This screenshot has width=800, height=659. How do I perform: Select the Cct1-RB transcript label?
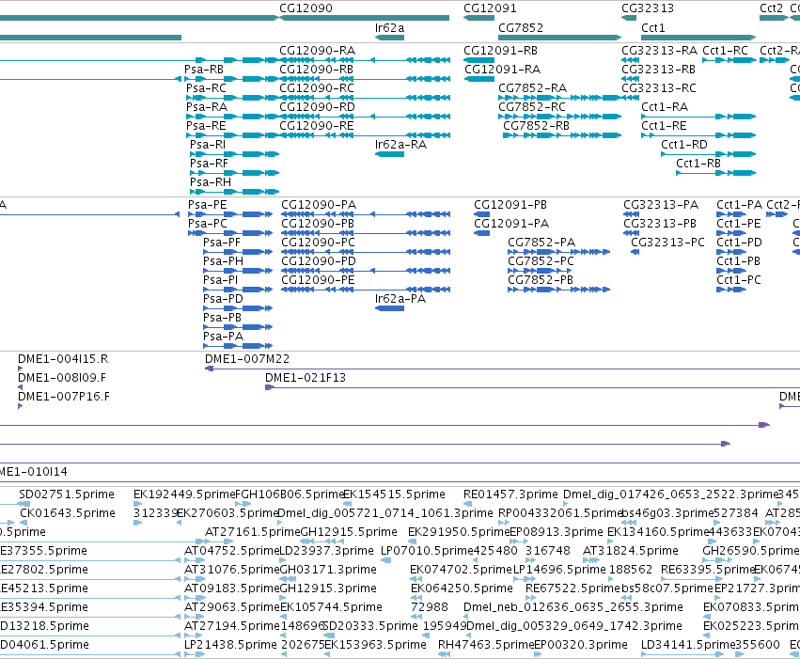point(698,164)
